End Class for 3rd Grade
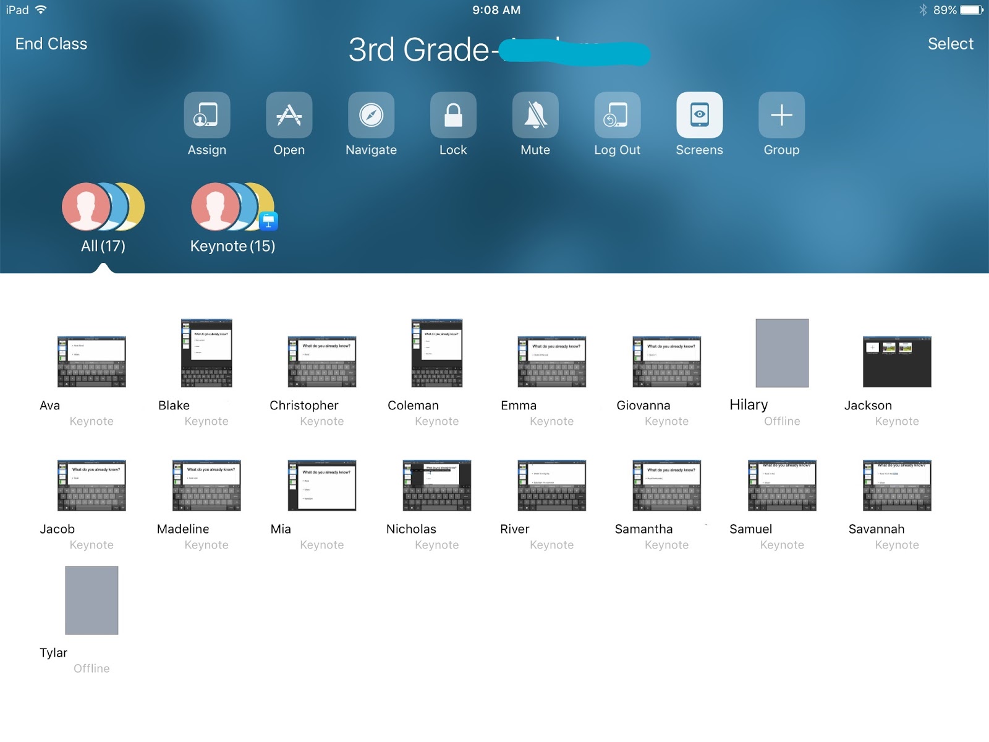Screen dimensions: 989x742 51,43
